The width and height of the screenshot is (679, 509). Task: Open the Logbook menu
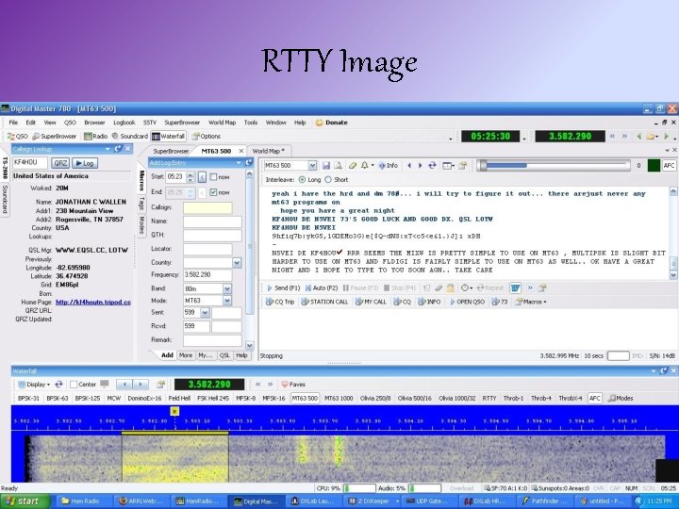point(124,123)
